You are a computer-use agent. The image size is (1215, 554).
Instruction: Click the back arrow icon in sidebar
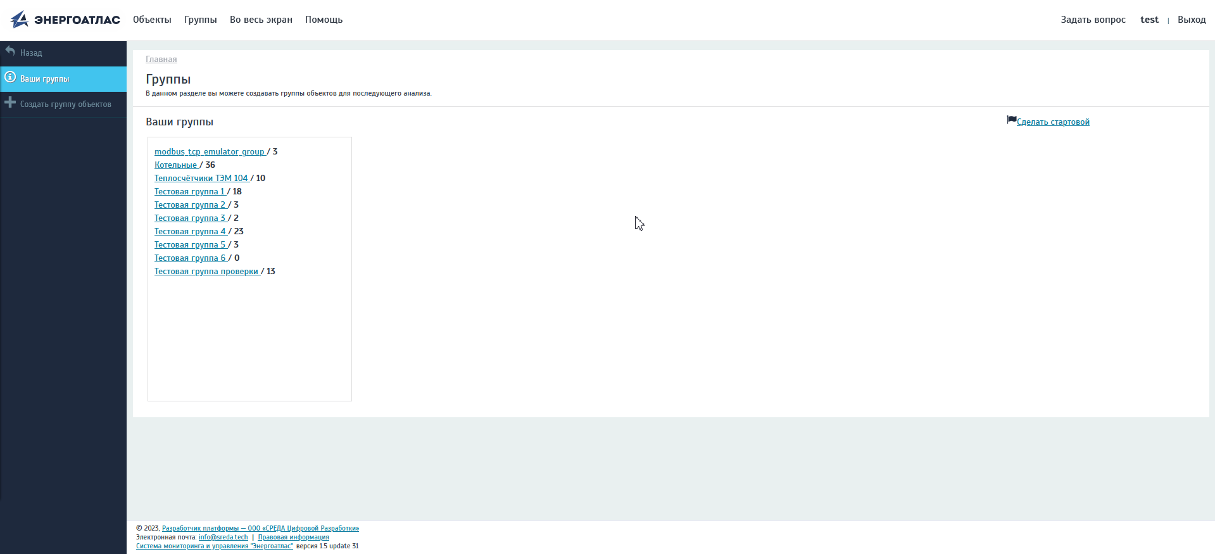pos(10,51)
